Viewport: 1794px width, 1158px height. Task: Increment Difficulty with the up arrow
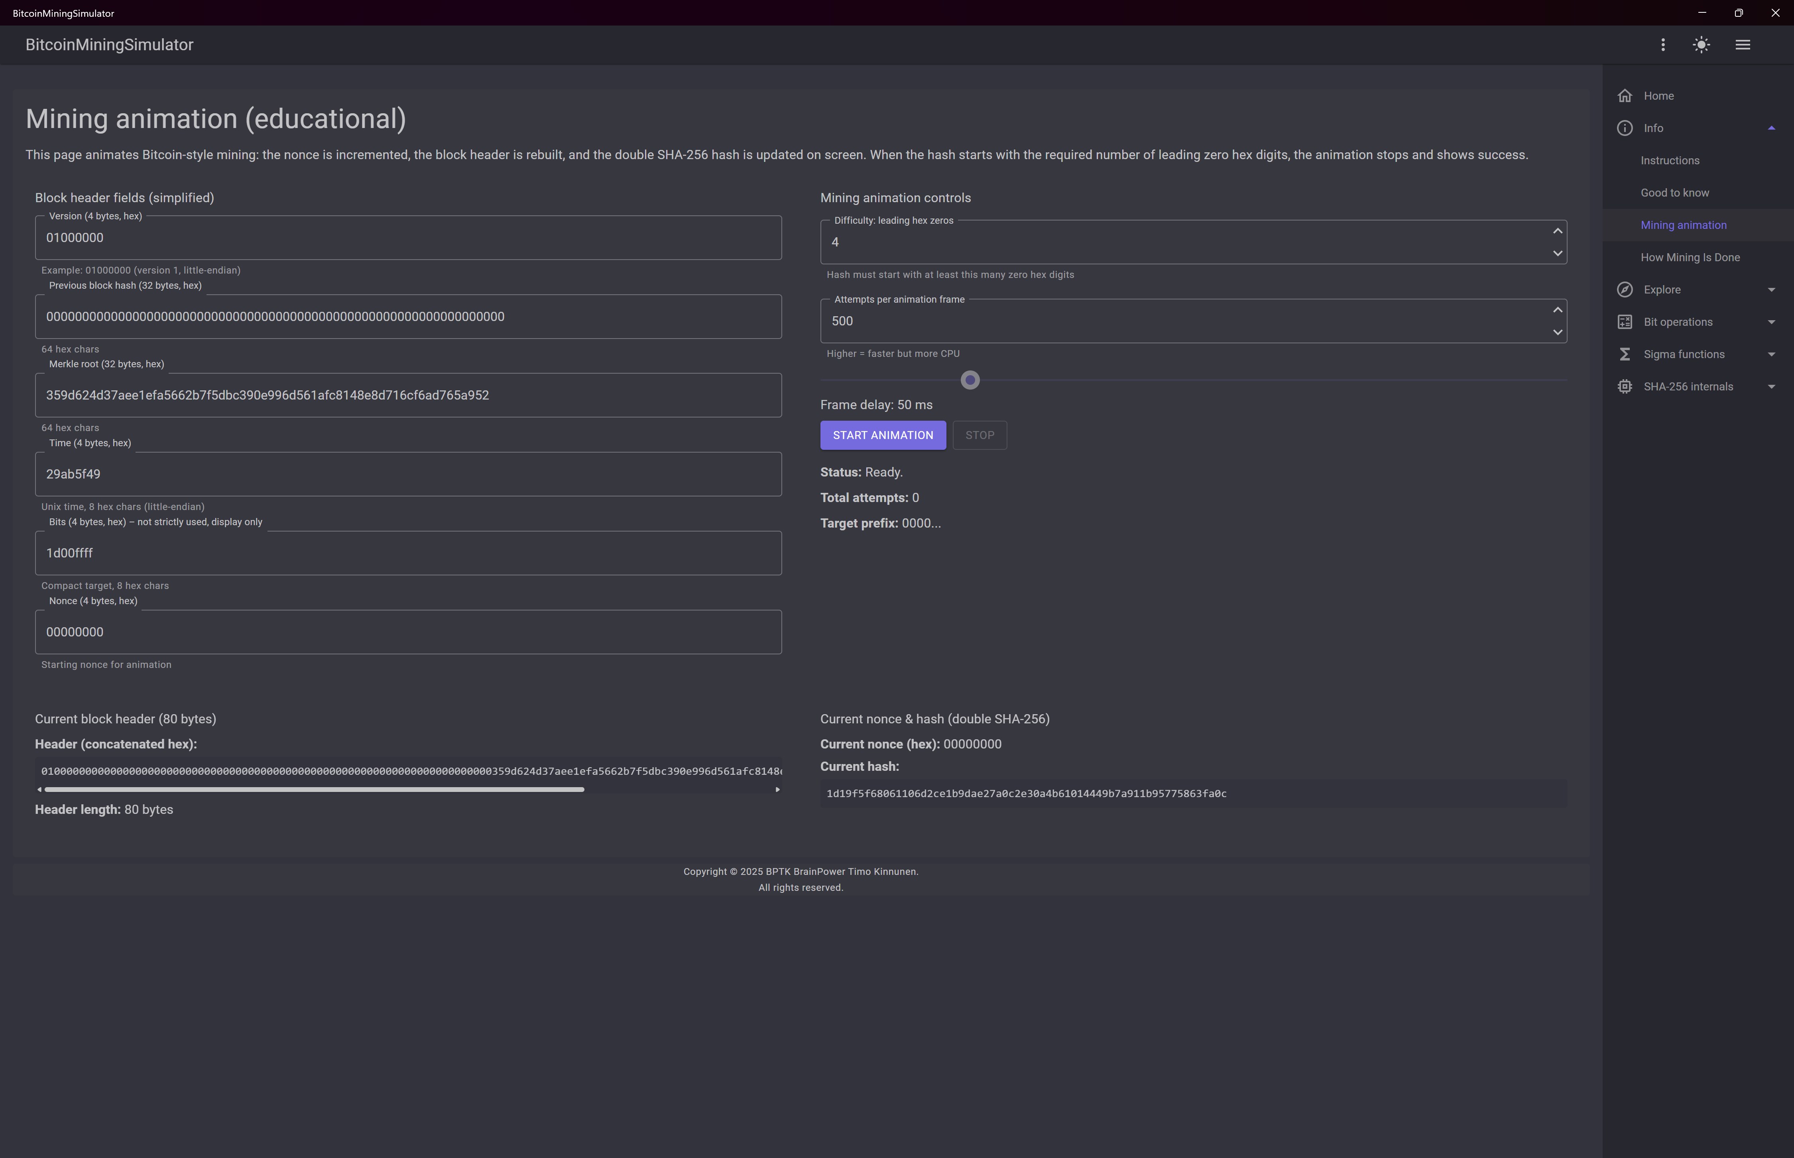tap(1557, 231)
